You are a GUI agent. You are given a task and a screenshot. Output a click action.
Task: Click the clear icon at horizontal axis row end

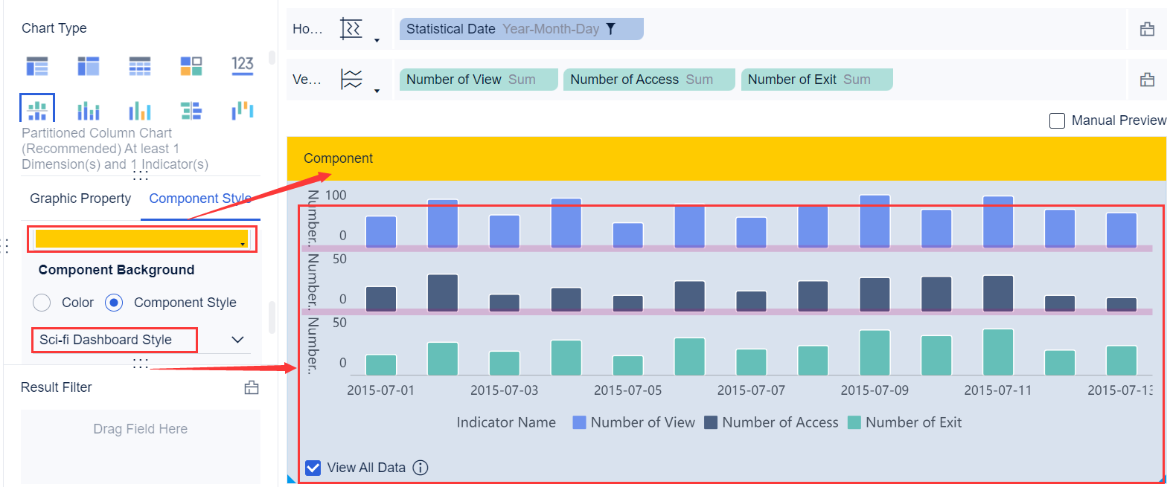[1147, 29]
